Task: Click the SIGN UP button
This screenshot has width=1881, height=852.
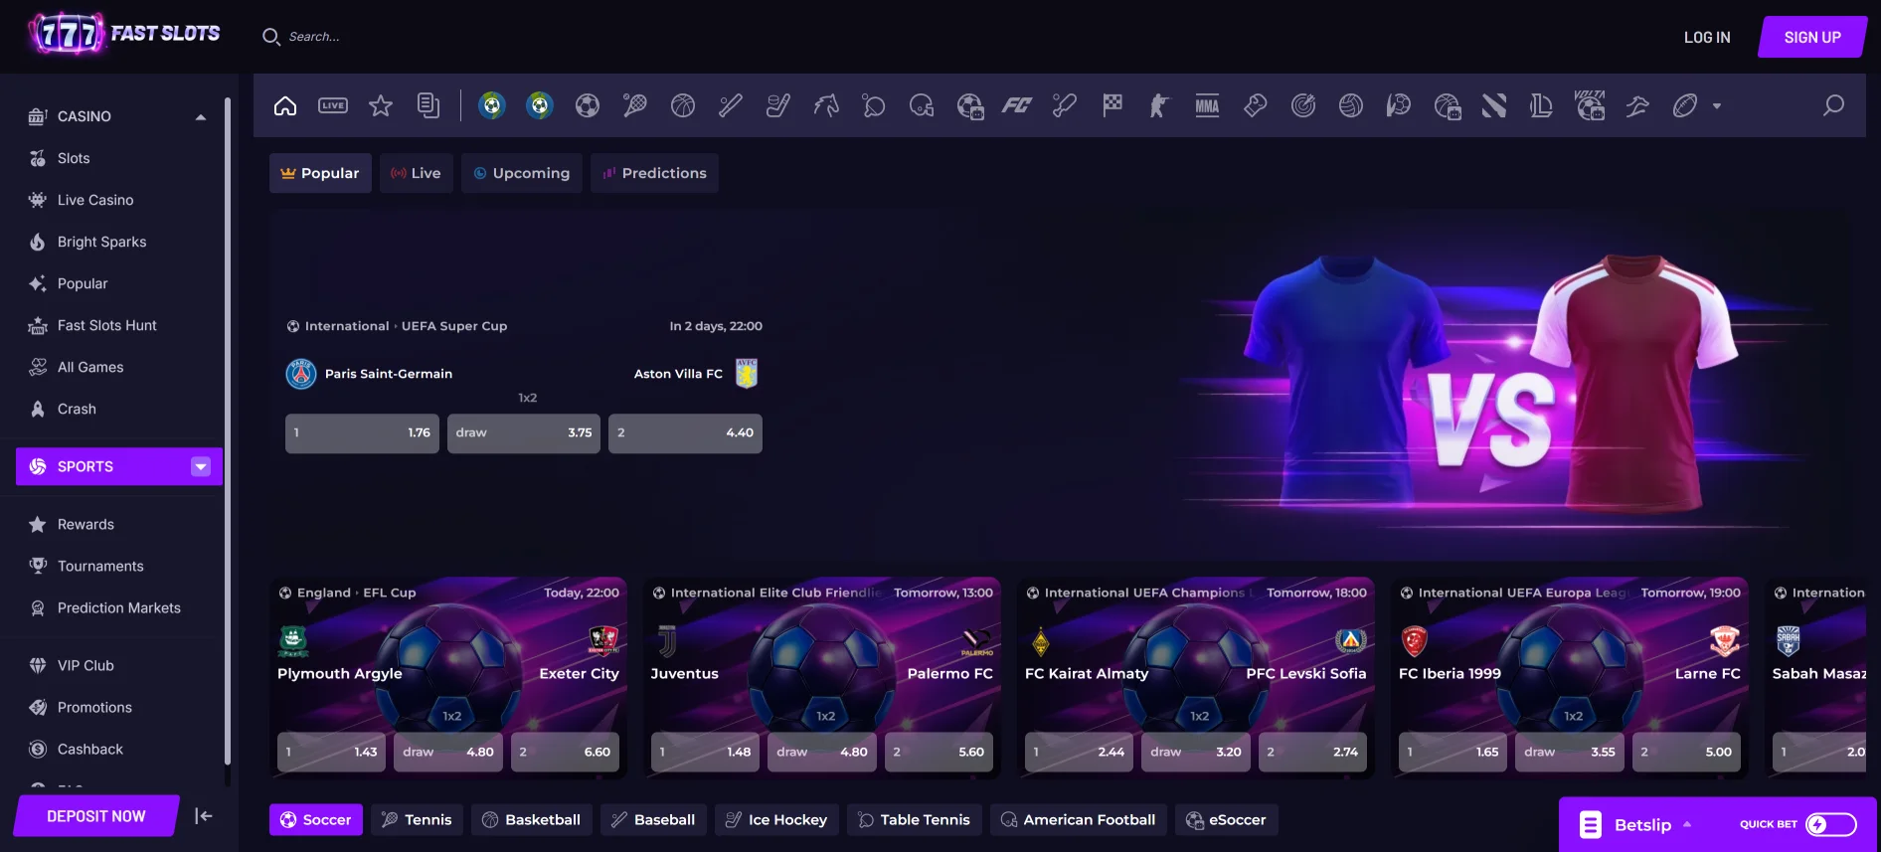Action: pos(1812,37)
